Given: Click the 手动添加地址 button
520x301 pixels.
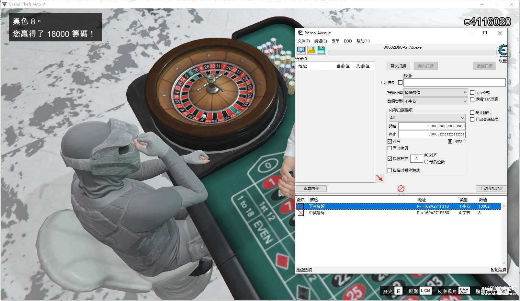Looking at the screenshot, I should (x=491, y=189).
